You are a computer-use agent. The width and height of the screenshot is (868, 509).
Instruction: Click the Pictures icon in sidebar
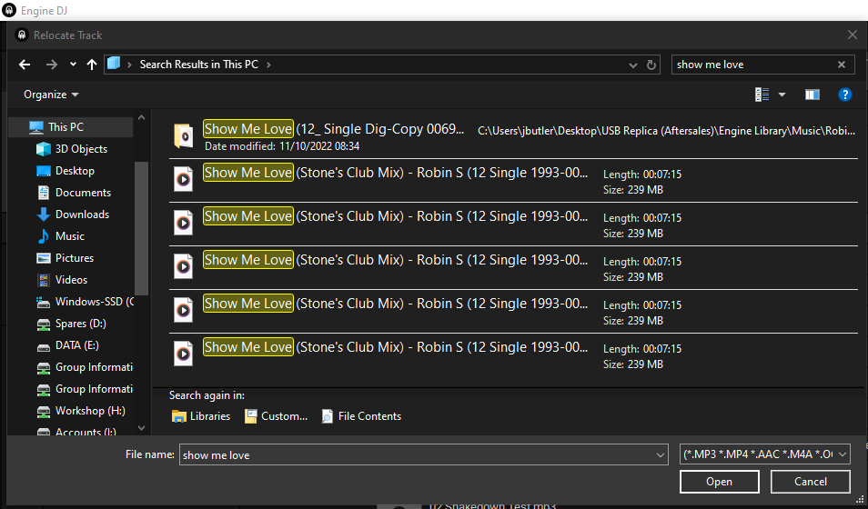43,258
